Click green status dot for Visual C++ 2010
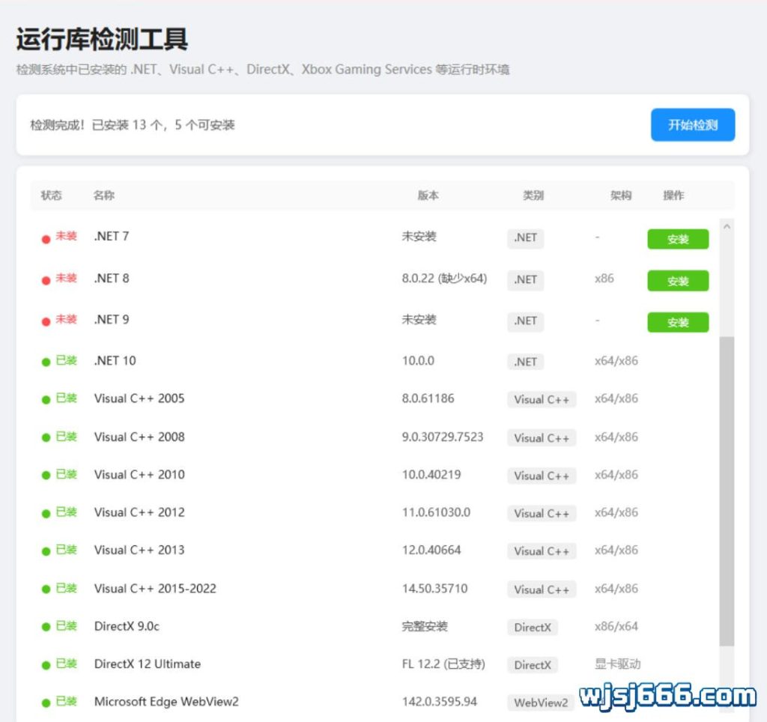767x722 pixels. tap(46, 475)
